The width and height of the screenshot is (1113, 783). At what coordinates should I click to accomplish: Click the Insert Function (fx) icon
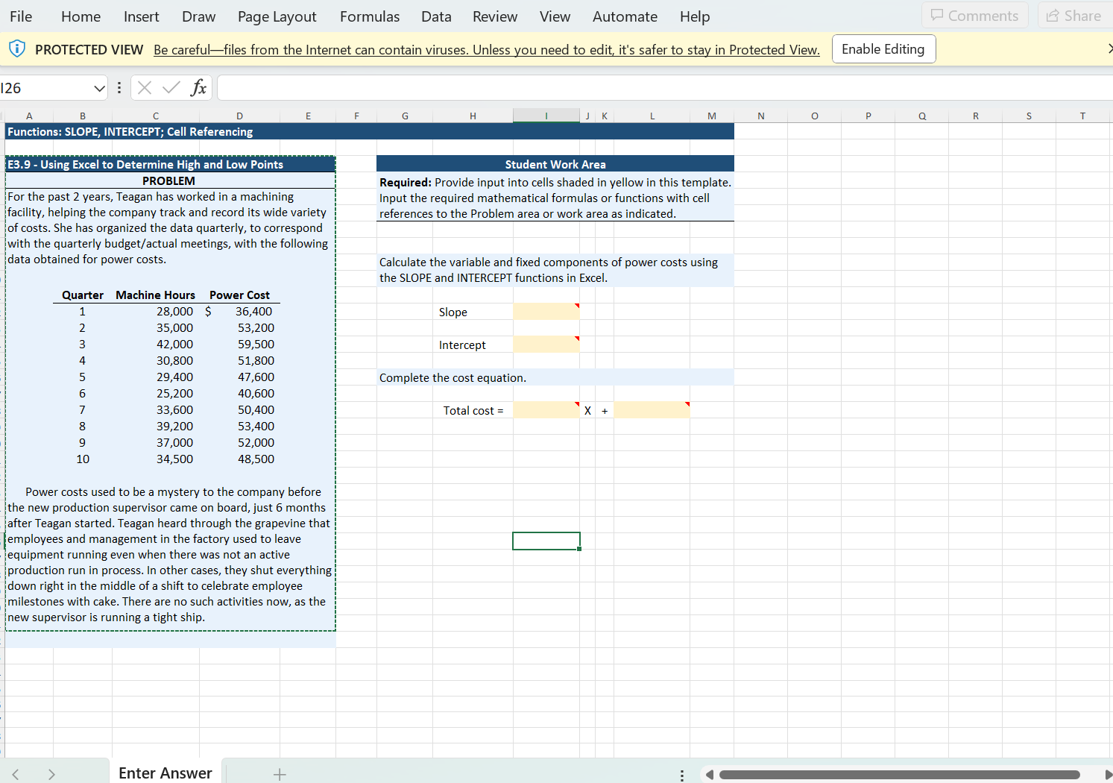[x=198, y=87]
